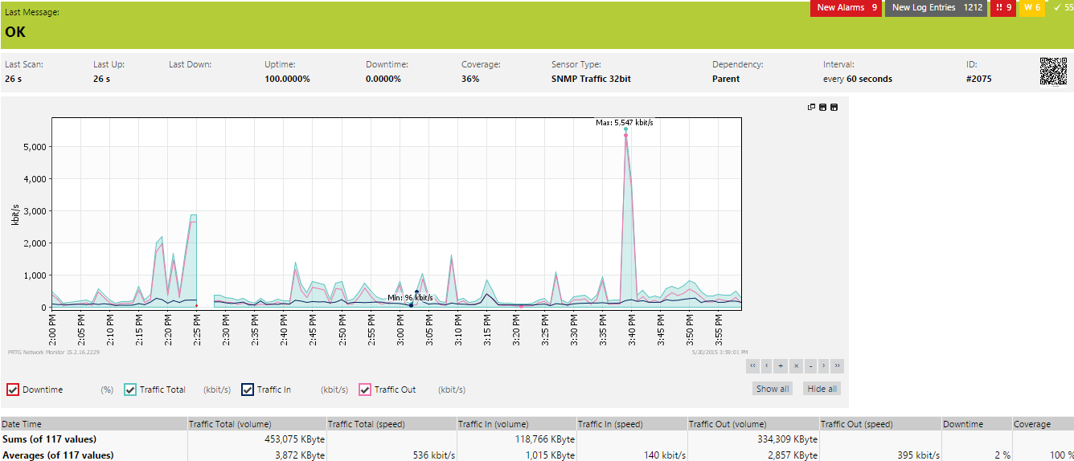1074x461 pixels.
Task: Open graph in new window icon
Action: coord(812,107)
